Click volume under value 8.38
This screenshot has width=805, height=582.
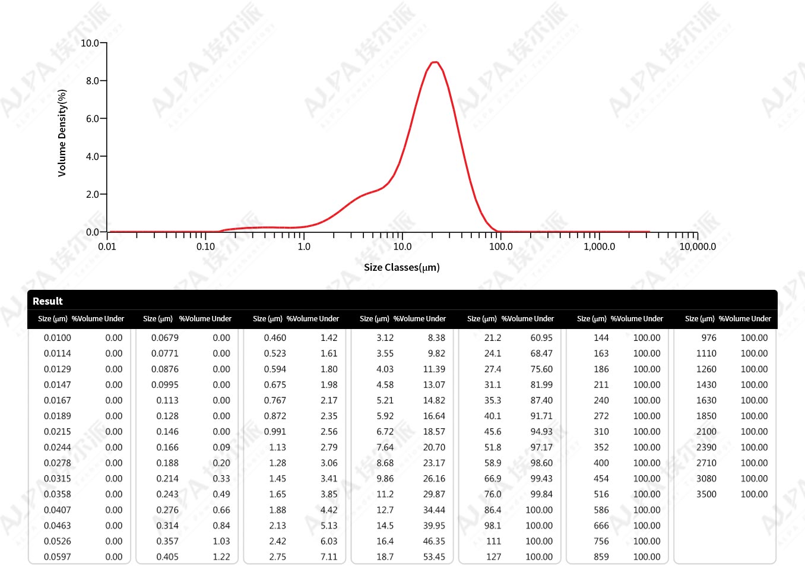coord(436,338)
